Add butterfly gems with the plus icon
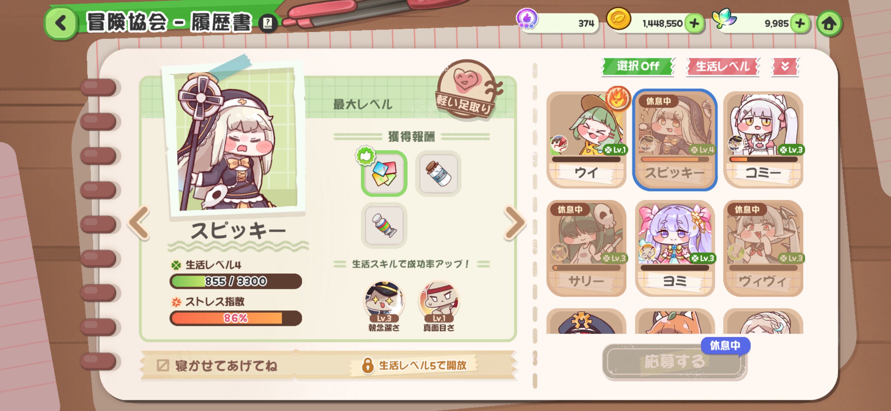891x411 pixels. click(800, 24)
